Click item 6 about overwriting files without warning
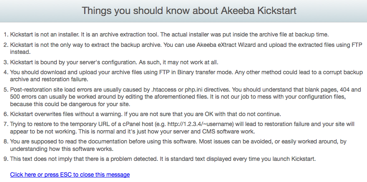This screenshot has height=182, width=367. pos(146,114)
